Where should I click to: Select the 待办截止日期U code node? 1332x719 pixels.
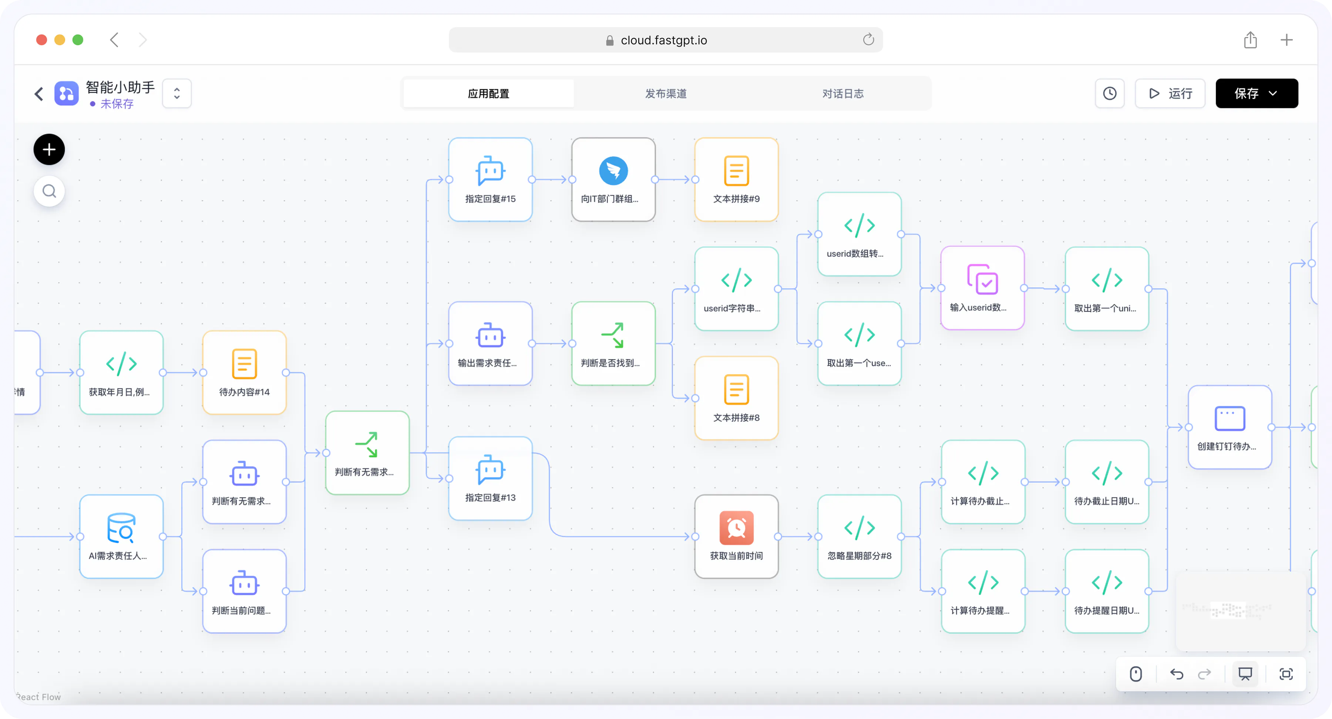point(1107,482)
